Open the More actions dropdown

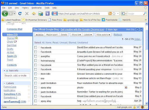[x=103, y=35]
